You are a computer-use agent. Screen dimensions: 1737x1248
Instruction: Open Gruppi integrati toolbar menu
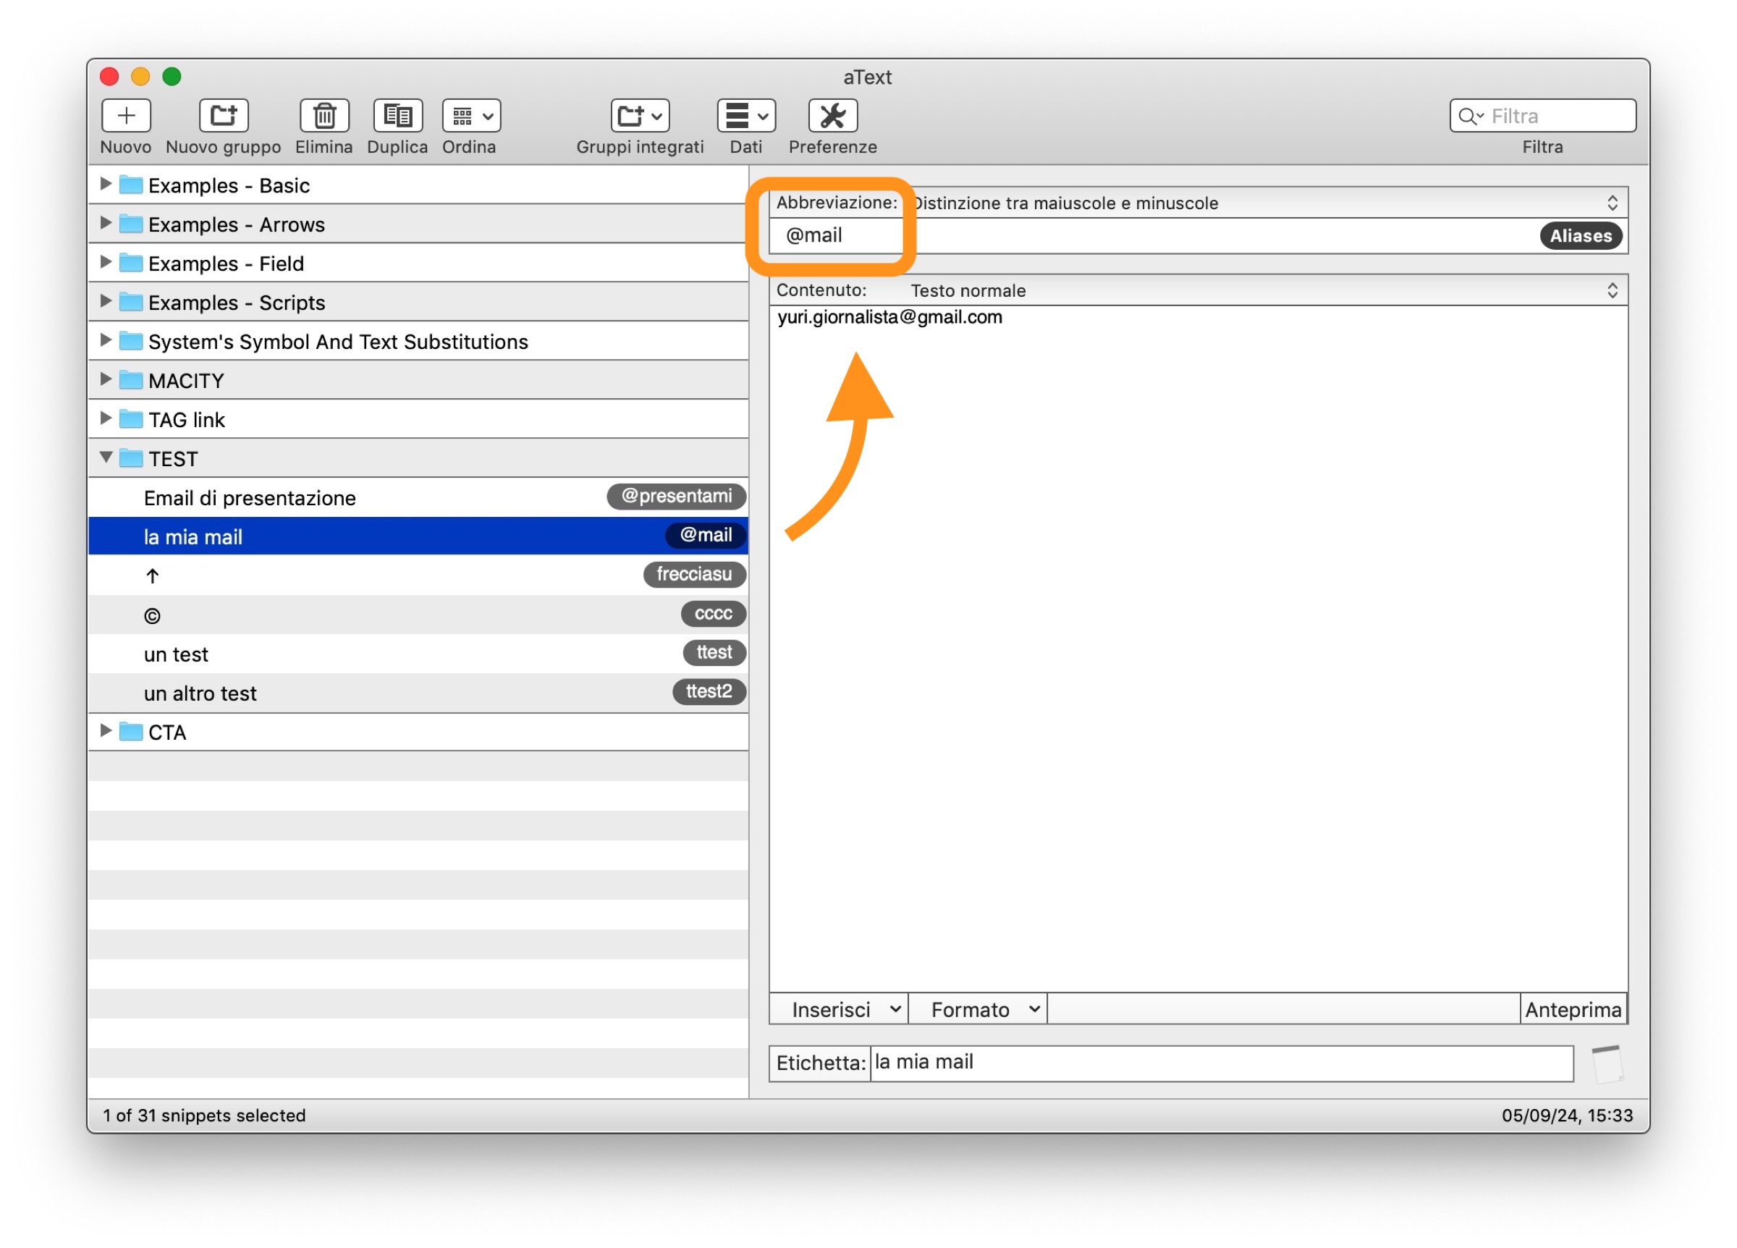[x=640, y=116]
